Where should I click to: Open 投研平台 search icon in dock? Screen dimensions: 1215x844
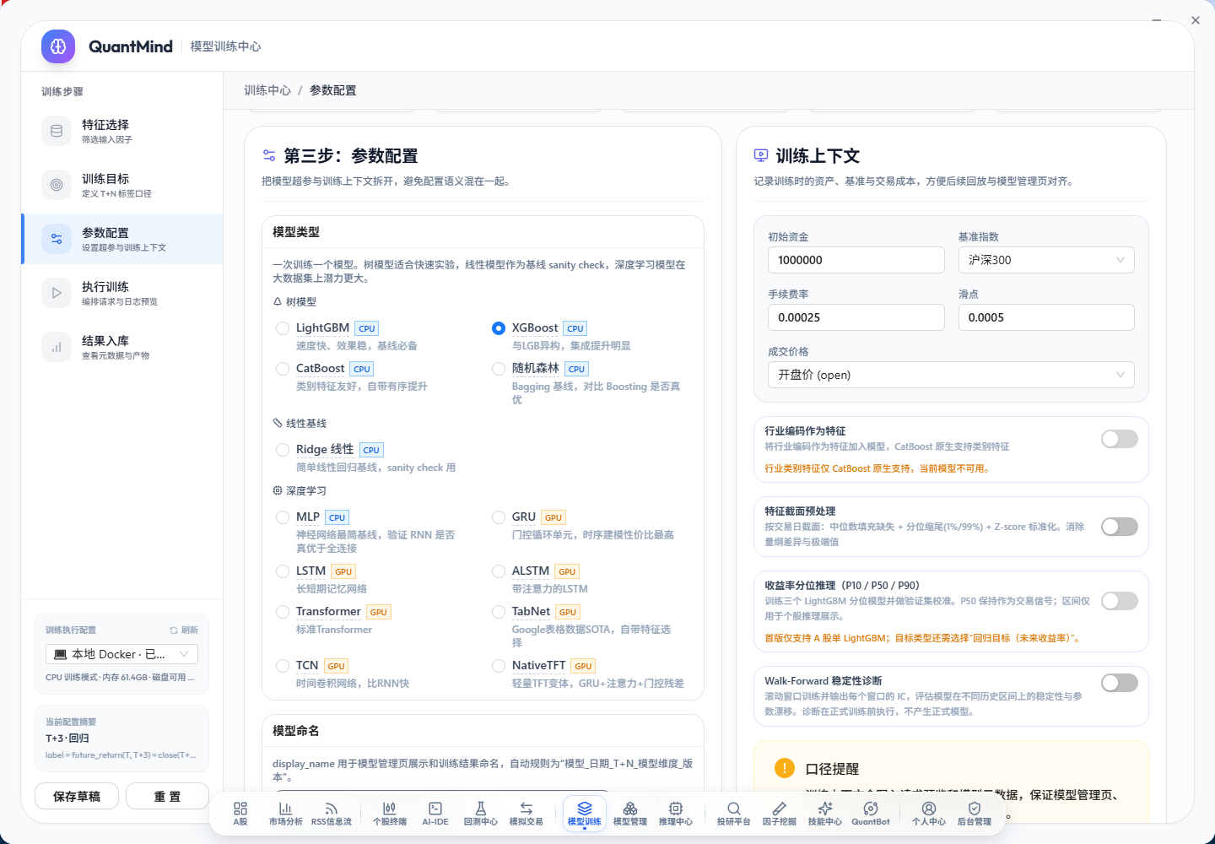pyautogui.click(x=734, y=814)
